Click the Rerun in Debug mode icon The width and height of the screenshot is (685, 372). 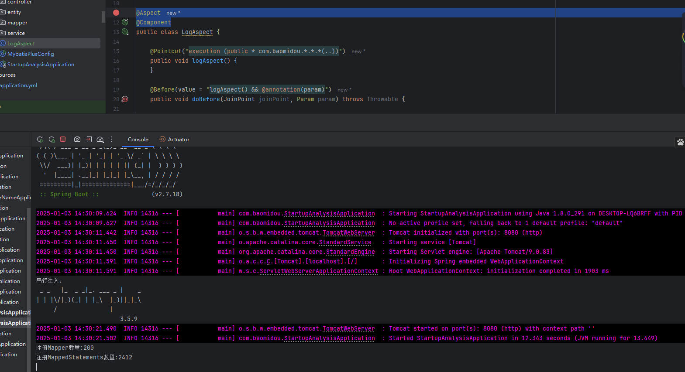click(x=52, y=140)
